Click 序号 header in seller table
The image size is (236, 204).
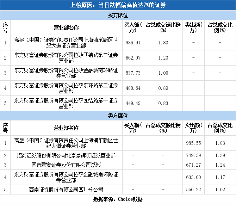(x=5, y=128)
